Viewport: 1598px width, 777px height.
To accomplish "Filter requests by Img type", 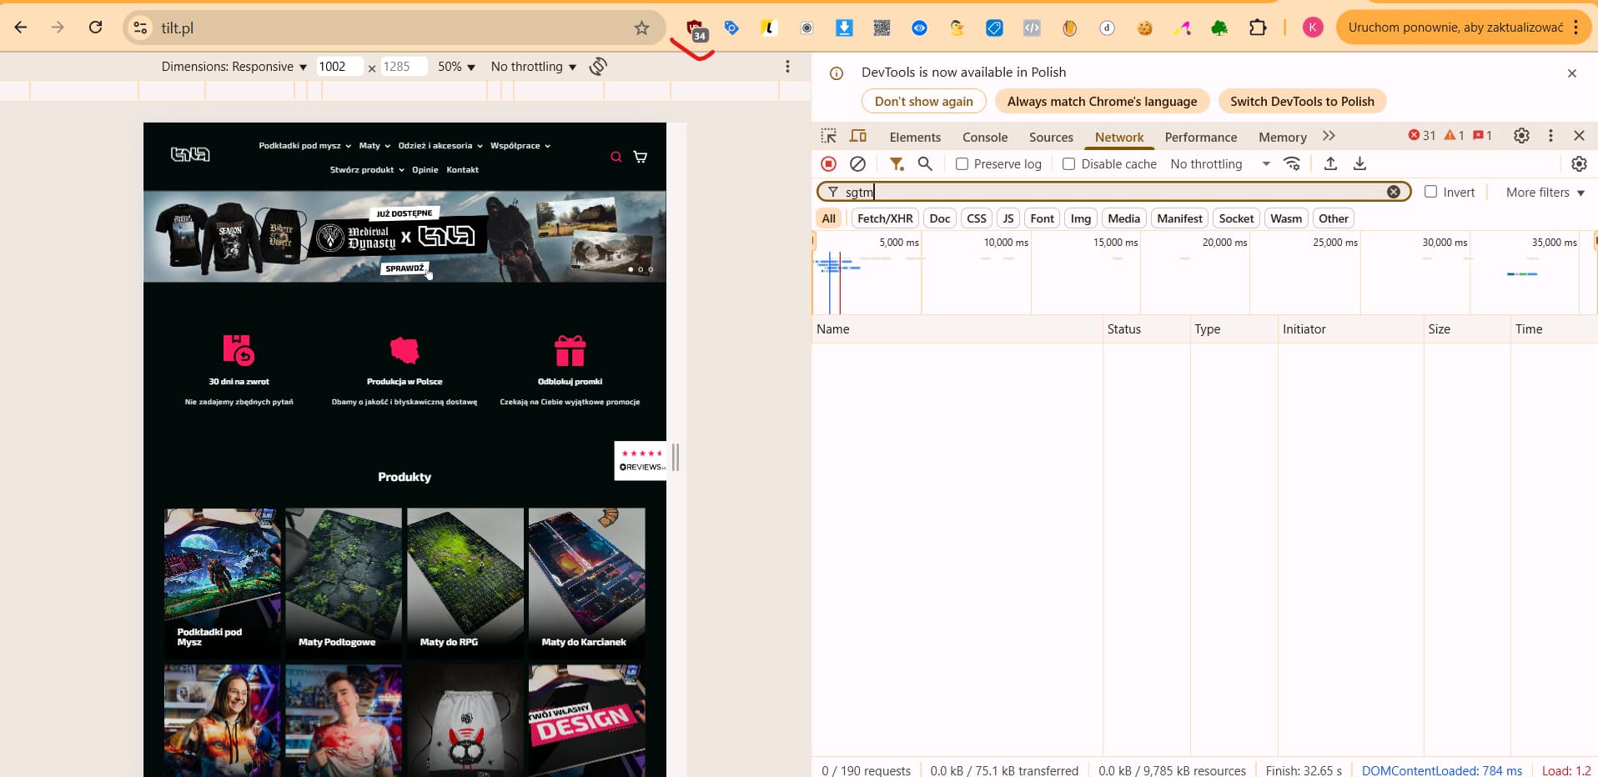I will [x=1080, y=218].
